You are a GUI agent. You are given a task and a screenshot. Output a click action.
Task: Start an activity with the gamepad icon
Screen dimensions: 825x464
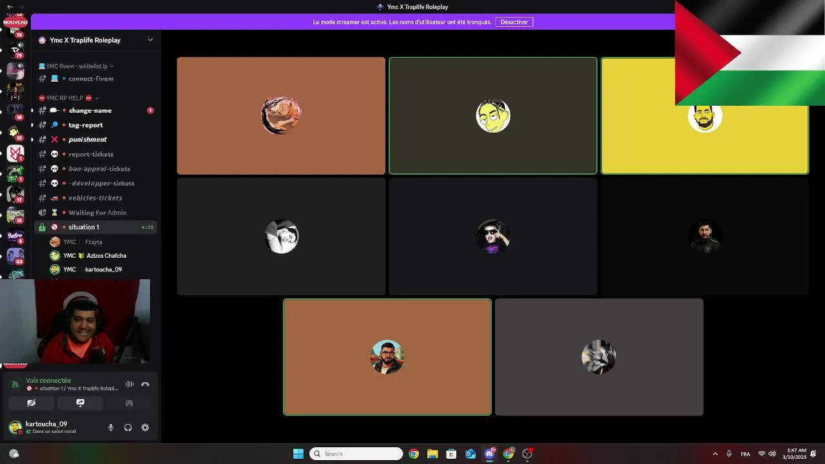pos(129,403)
